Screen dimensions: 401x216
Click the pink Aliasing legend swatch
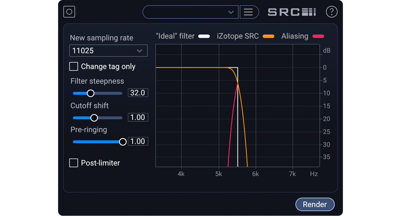coord(318,36)
